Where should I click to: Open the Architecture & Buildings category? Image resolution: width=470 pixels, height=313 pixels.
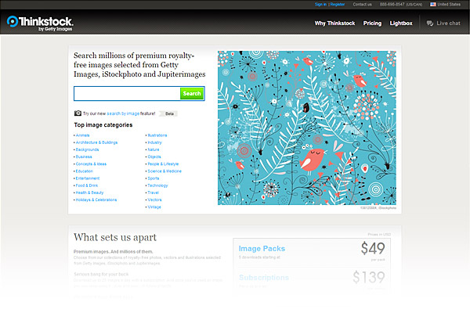pos(96,142)
